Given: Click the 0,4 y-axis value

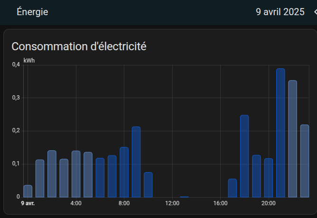Looking at the screenshot, I should 16,64.
